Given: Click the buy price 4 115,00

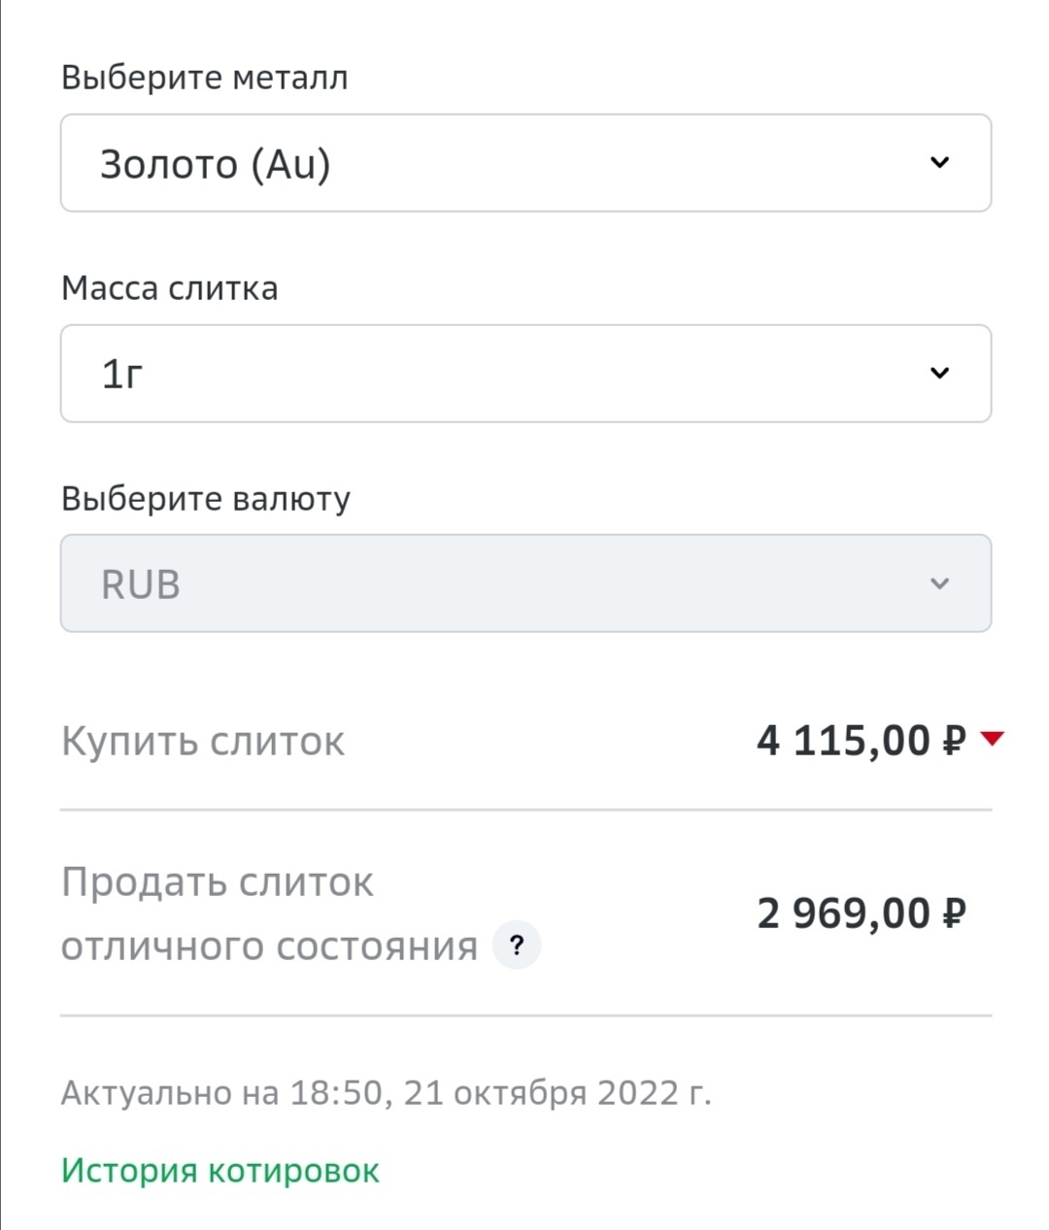Looking at the screenshot, I should click(x=843, y=742).
